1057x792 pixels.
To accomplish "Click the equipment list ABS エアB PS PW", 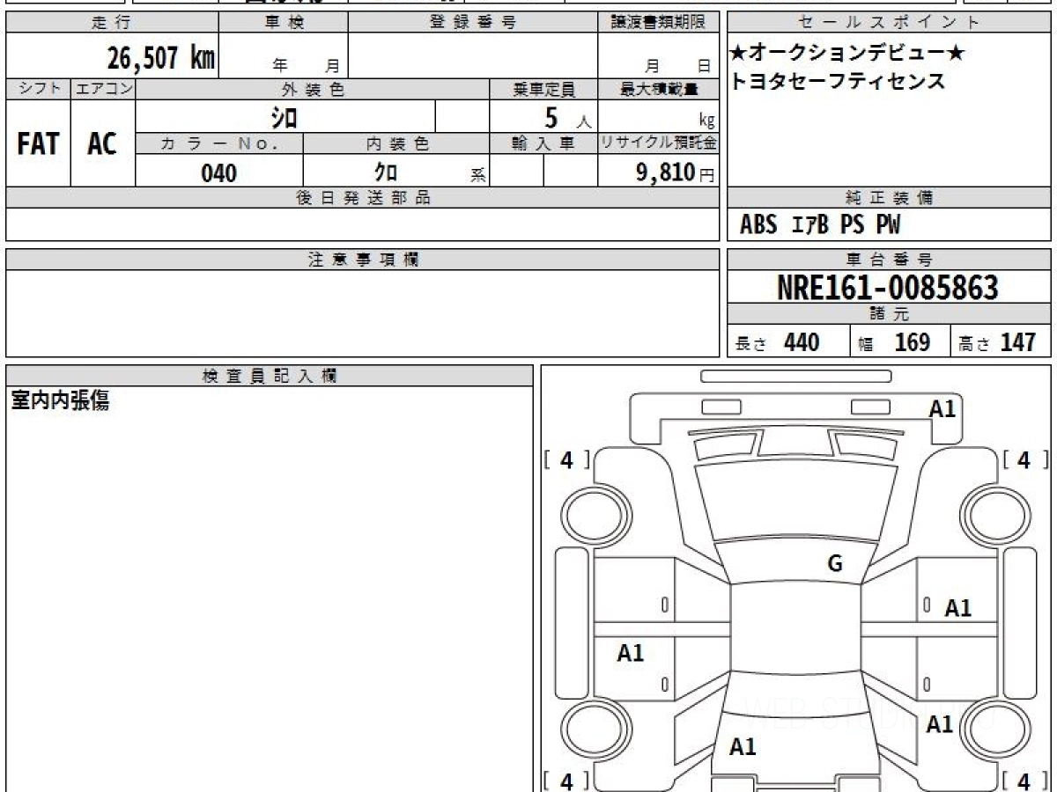I will 820,225.
